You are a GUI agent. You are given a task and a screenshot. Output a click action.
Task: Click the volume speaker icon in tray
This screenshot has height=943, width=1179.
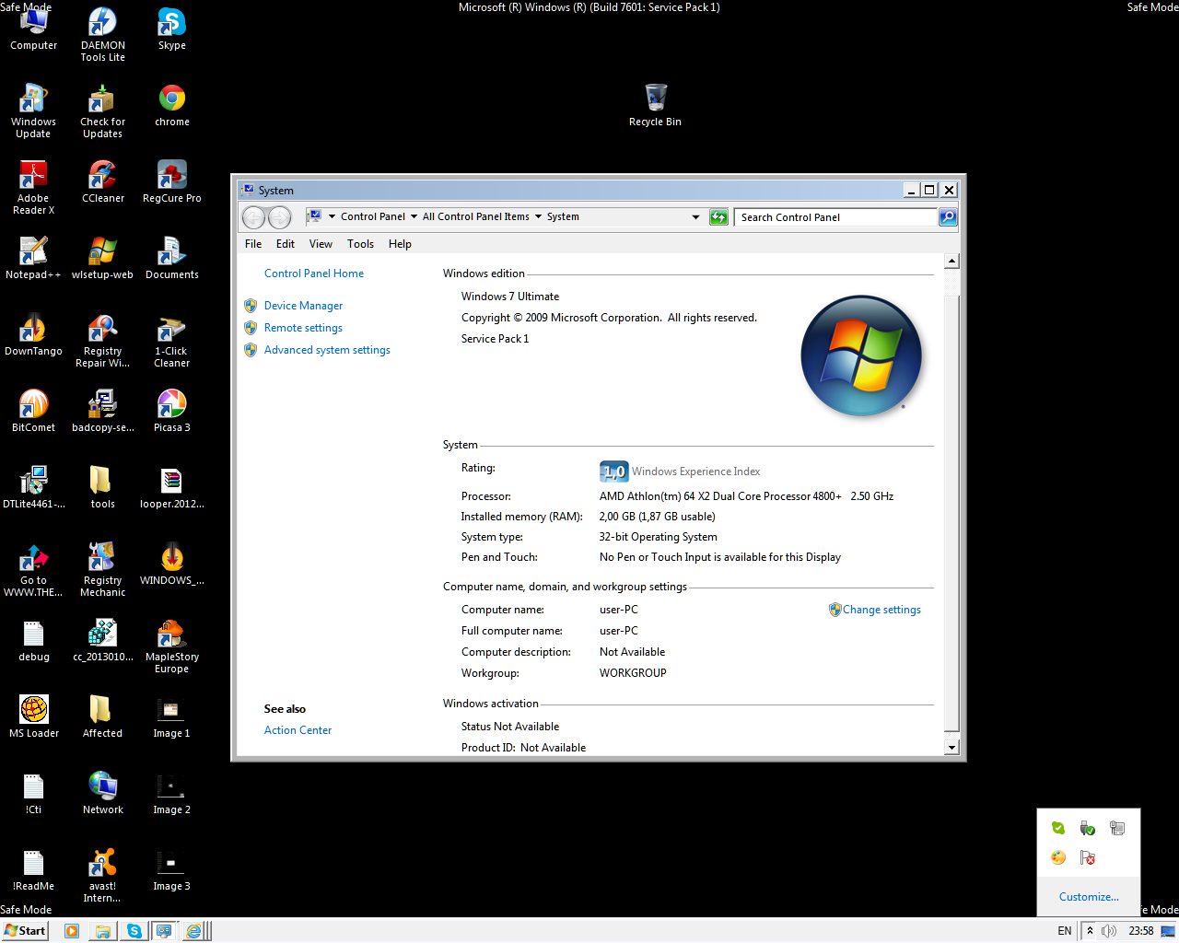point(1109,931)
